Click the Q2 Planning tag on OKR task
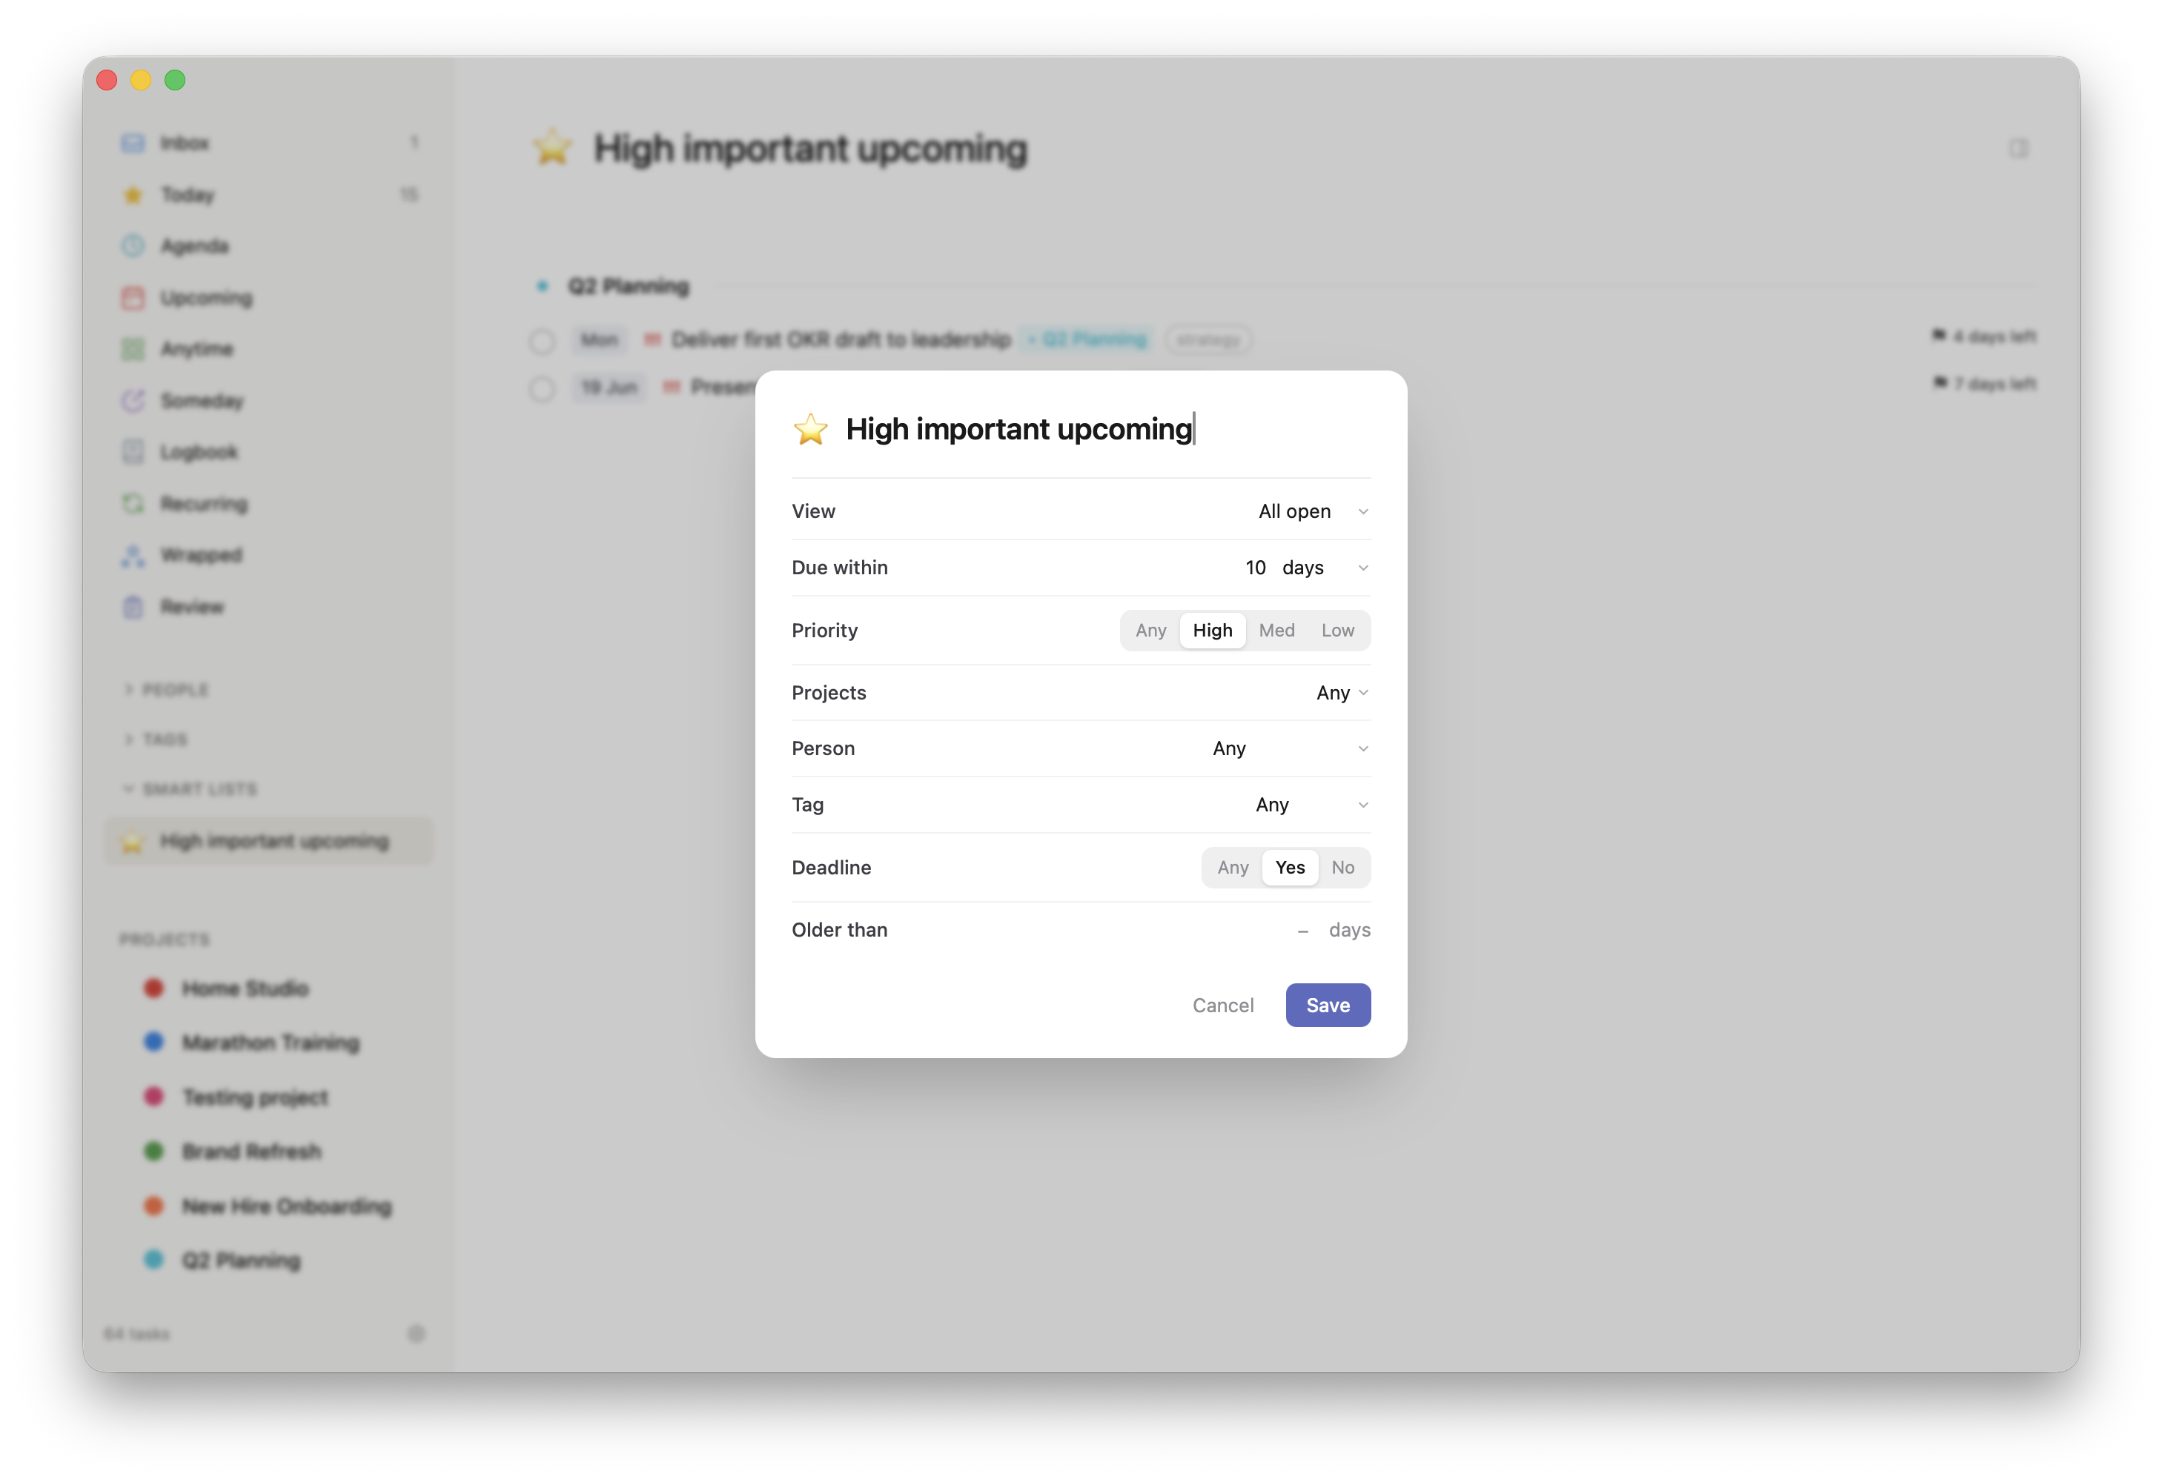2163x1482 pixels. (1086, 339)
